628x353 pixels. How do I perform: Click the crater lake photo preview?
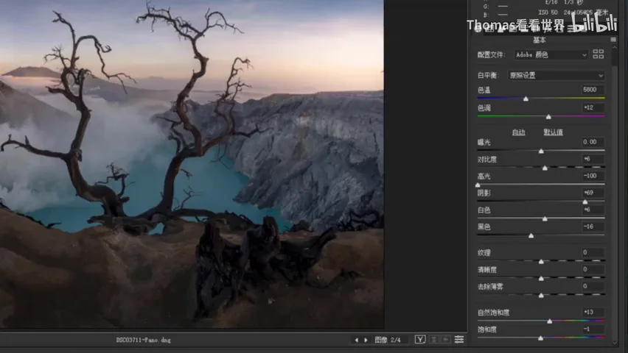192,164
